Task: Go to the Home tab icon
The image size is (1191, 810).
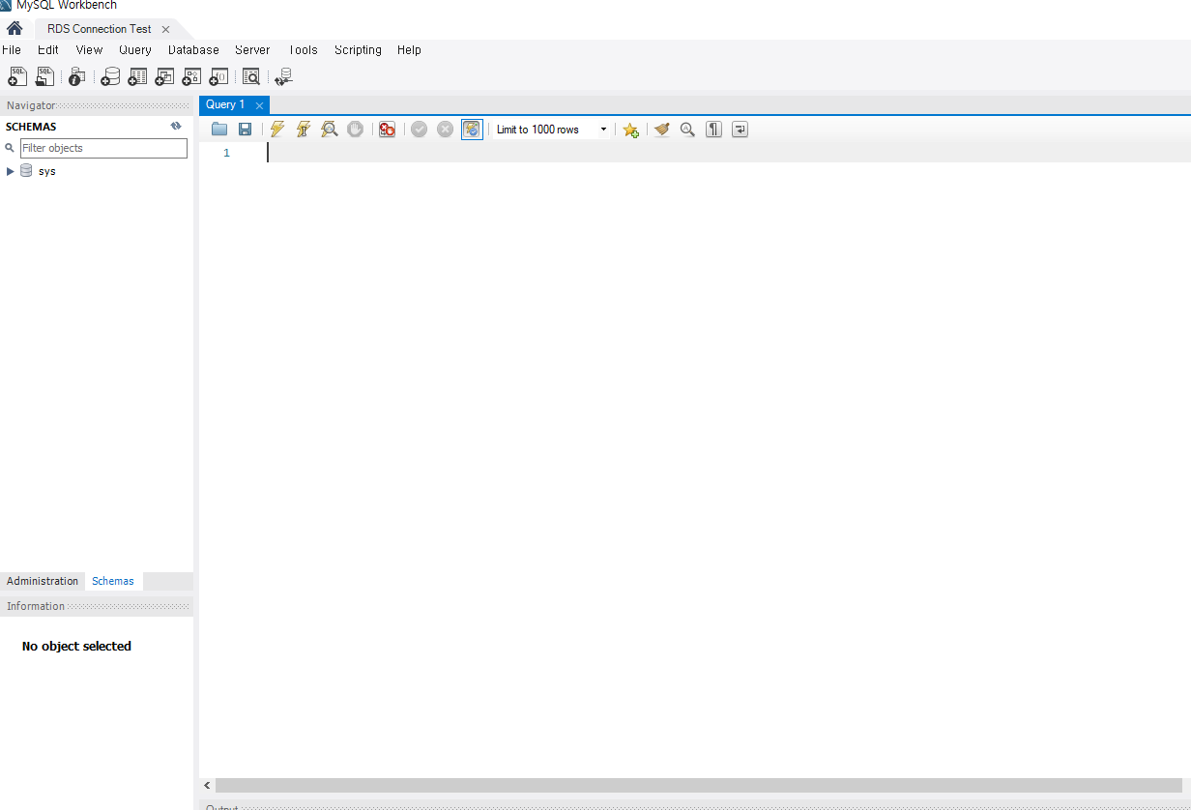Action: 15,29
